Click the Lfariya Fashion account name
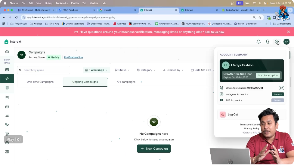 coord(242,65)
